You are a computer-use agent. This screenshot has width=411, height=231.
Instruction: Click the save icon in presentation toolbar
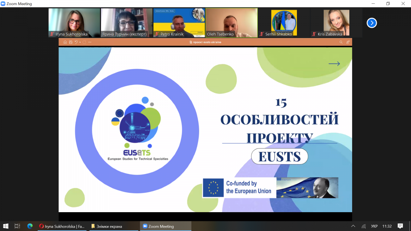(71, 42)
